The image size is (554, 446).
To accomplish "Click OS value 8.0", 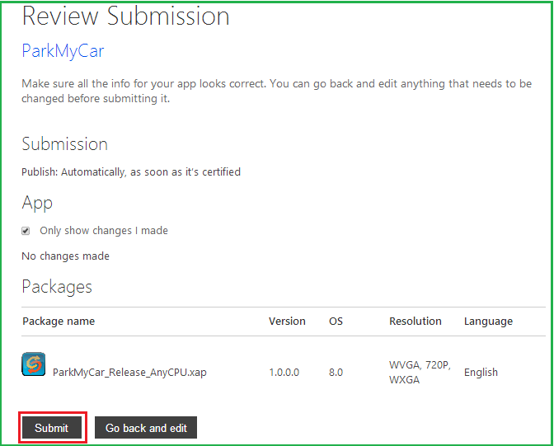I will (336, 372).
